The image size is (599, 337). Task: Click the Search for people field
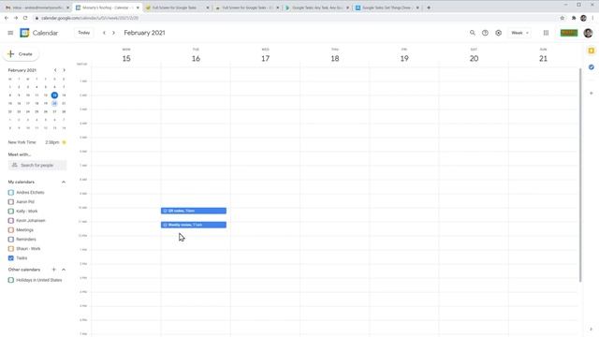pyautogui.click(x=37, y=165)
